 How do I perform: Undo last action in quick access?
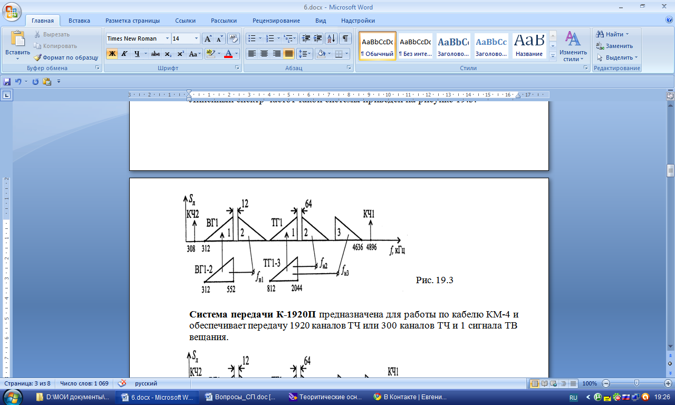(18, 81)
